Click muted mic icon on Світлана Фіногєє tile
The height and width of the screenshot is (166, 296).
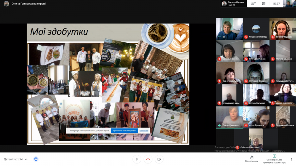pyautogui.click(x=246, y=81)
